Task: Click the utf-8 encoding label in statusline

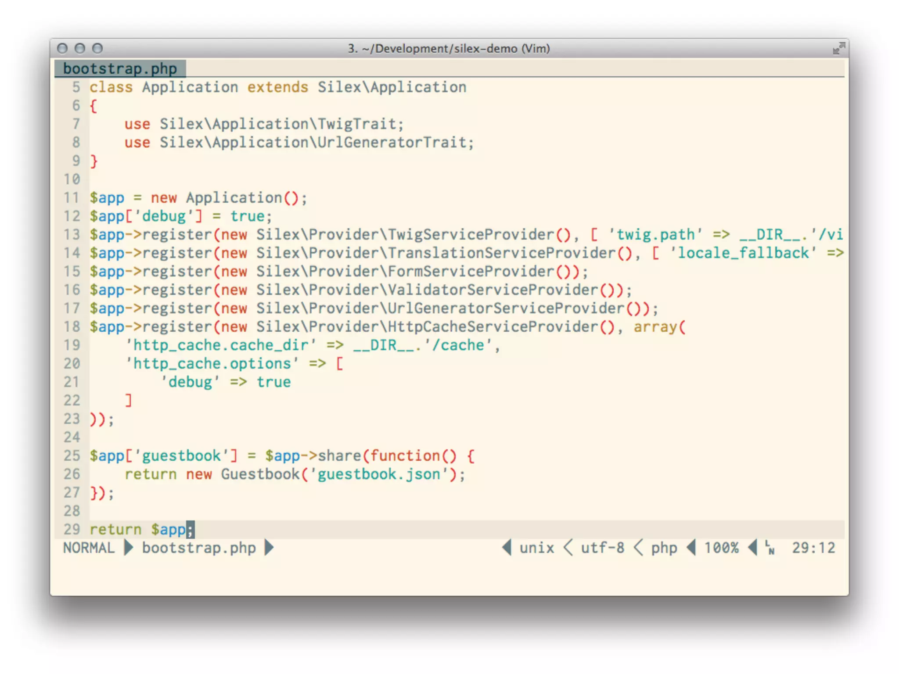Action: pos(602,548)
